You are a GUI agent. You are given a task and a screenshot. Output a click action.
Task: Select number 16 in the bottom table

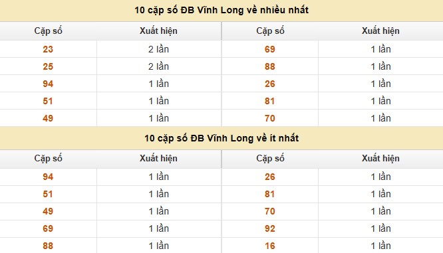point(270,246)
